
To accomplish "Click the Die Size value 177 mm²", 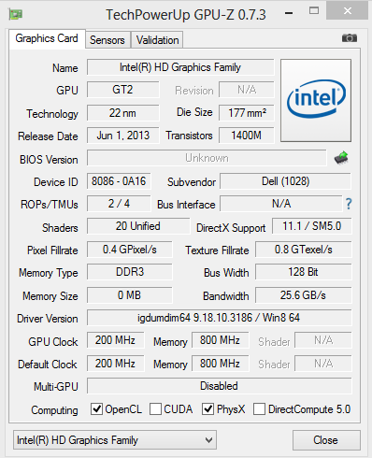I will [247, 113].
